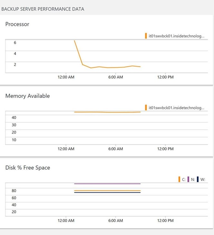Click the orange C: drive legend swatch
The image size is (214, 235).
[179, 179]
